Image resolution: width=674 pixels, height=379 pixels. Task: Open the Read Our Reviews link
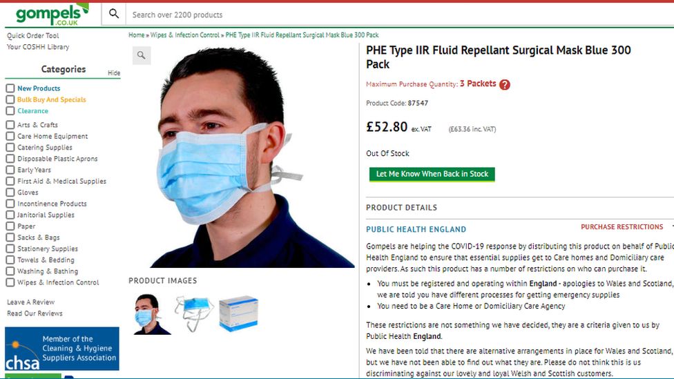point(35,313)
